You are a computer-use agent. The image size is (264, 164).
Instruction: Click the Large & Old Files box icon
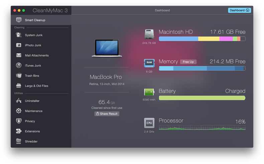(x=18, y=86)
